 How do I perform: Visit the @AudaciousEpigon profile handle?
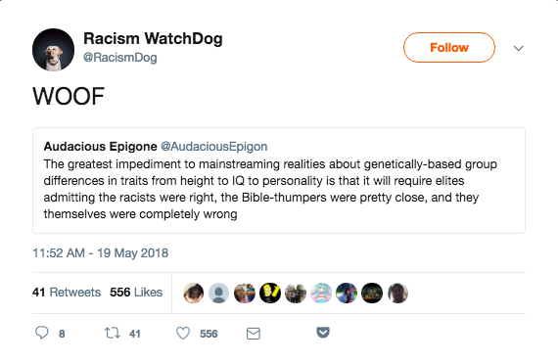coord(214,147)
